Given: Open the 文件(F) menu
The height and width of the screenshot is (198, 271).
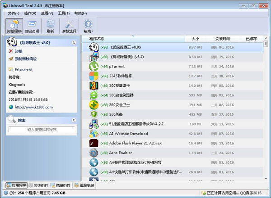Looking at the screenshot, I should (x=14, y=13).
